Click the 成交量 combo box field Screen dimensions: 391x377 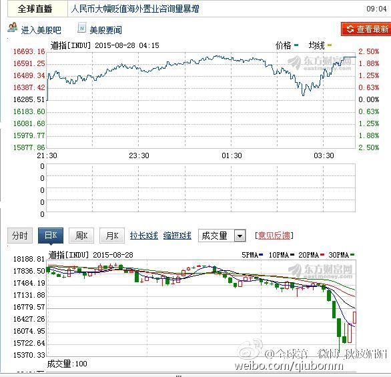point(222,236)
